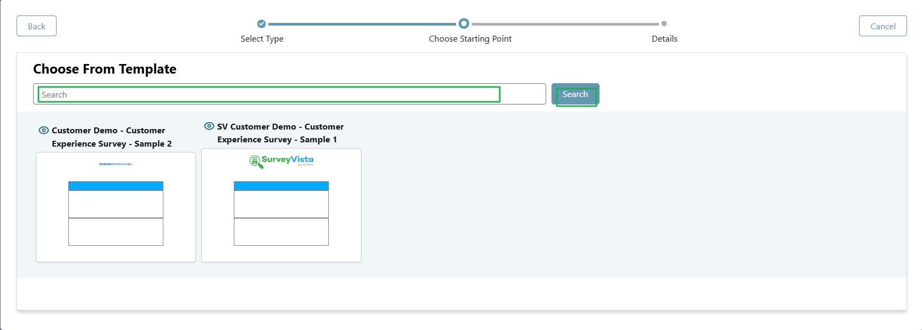922x330 pixels.
Task: Click the Choose Starting Point step label
Action: tap(470, 38)
